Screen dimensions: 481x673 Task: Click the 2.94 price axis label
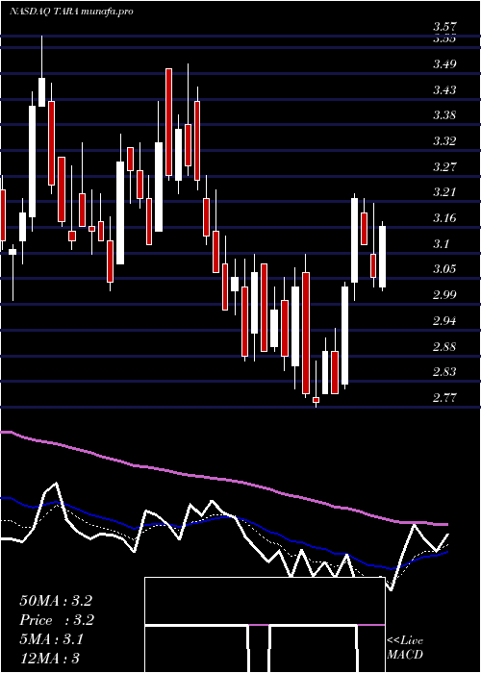click(444, 320)
